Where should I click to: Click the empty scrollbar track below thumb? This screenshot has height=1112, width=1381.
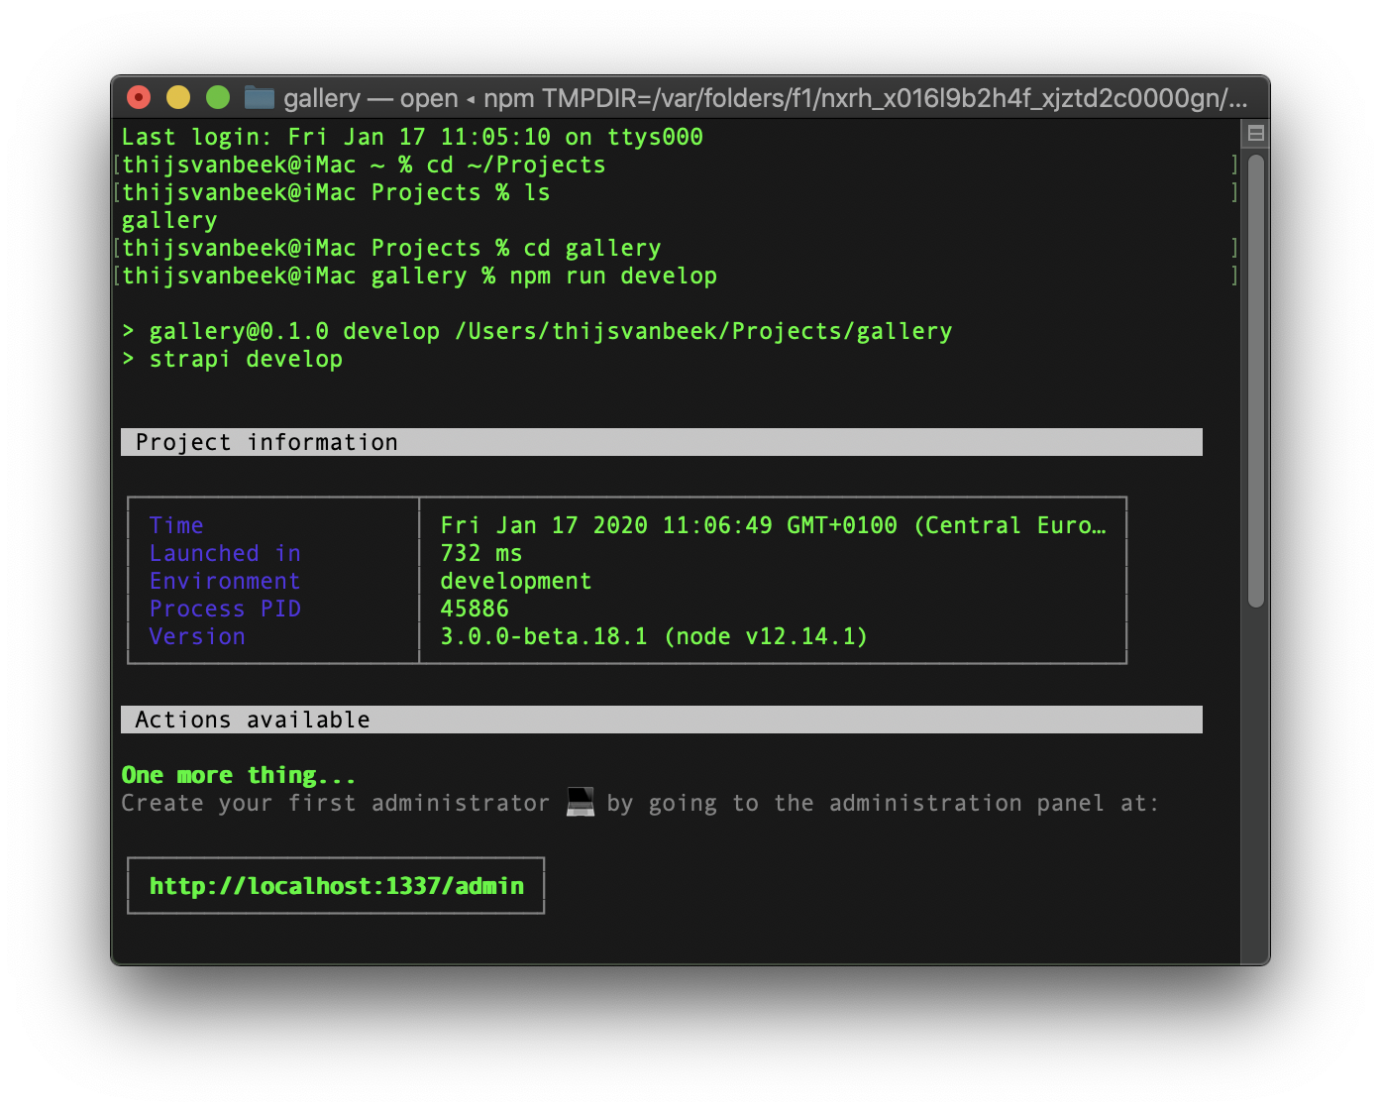pos(1255,783)
